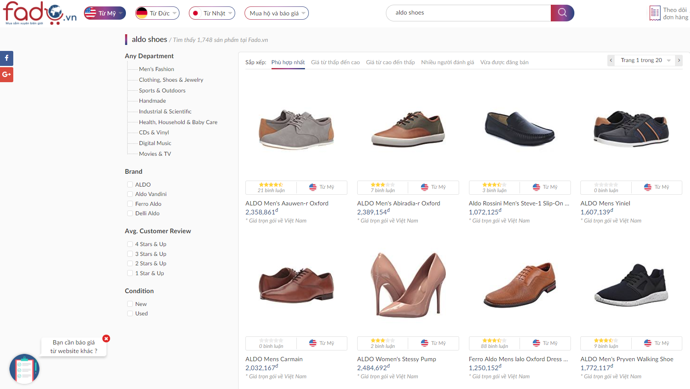Screen dimensions: 690x389
Task: Open the Trang 1 trong 20 page selector
Action: (x=645, y=60)
